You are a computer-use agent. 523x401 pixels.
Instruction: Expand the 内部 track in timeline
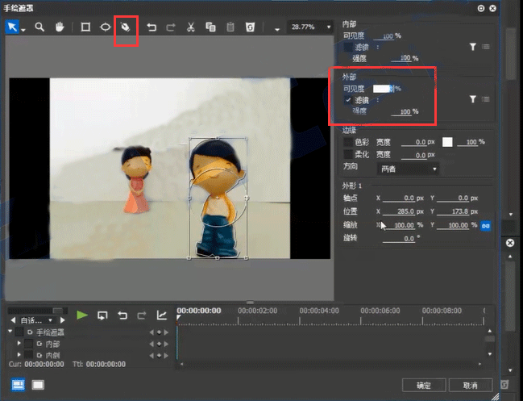click(x=19, y=344)
